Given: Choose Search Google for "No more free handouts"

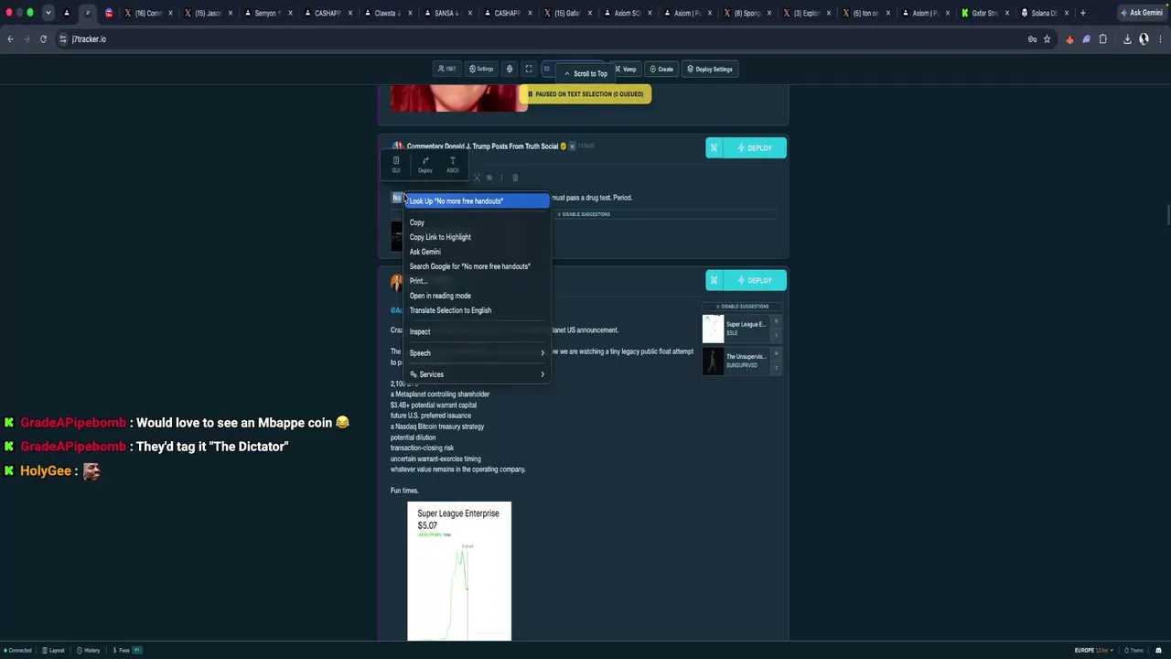Looking at the screenshot, I should [x=477, y=266].
